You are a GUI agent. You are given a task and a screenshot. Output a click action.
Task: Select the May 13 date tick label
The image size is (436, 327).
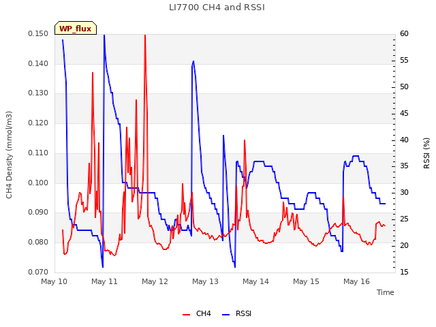(205, 281)
